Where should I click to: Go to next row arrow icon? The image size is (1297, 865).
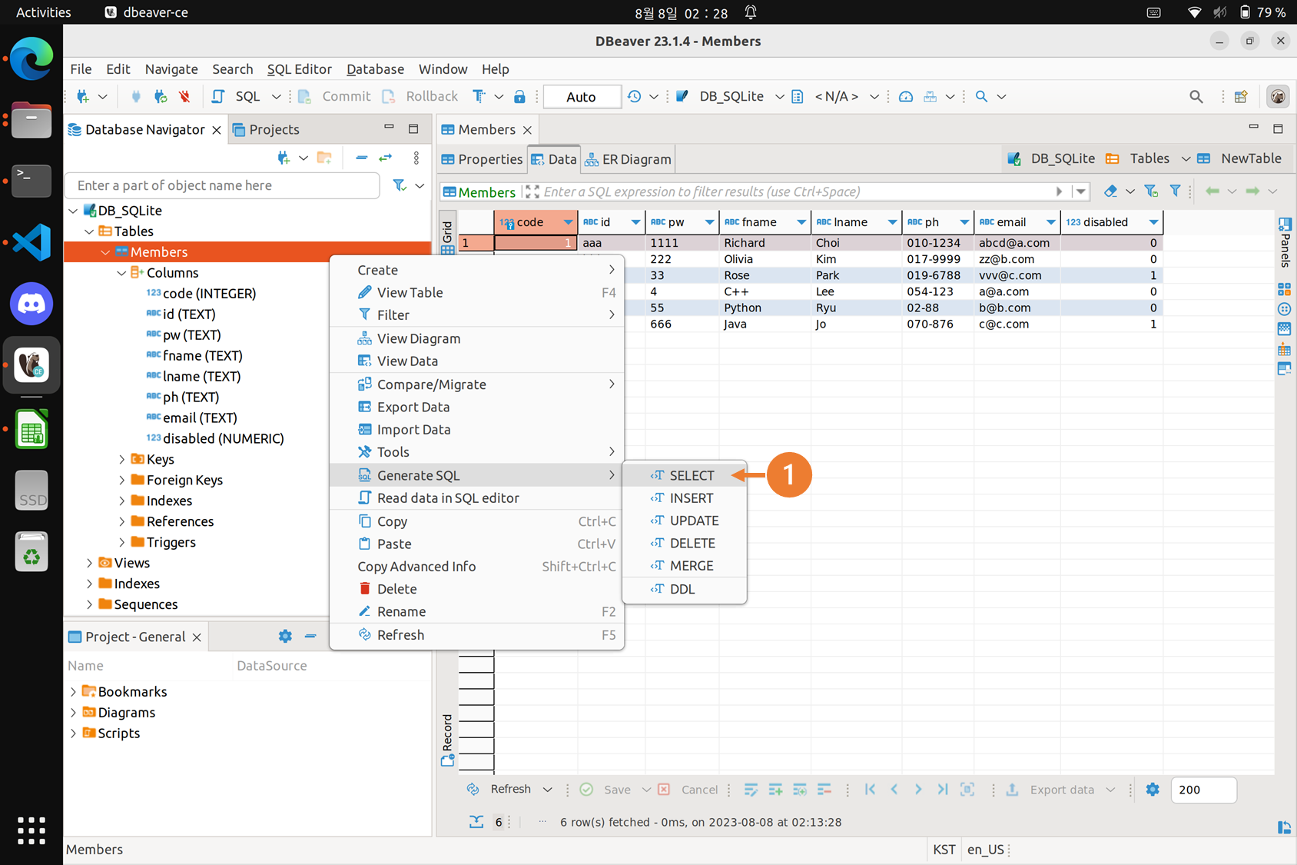918,789
